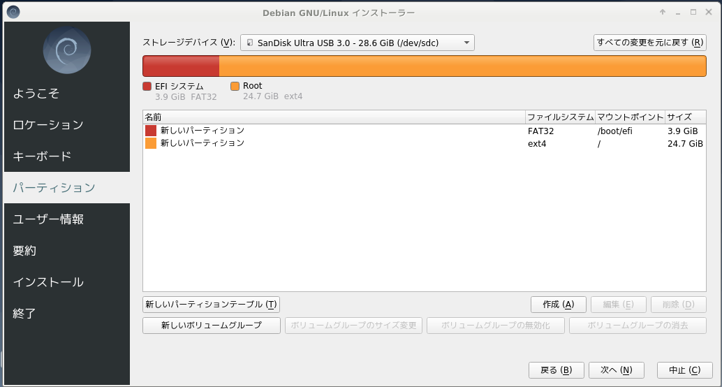Go to ユーザー情報 step in sidebar
The height and width of the screenshot is (387, 722).
tap(48, 219)
